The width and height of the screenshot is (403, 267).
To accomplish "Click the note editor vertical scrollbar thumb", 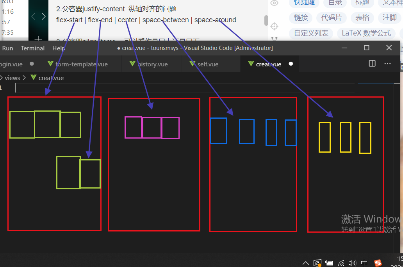I will click(266, 20).
